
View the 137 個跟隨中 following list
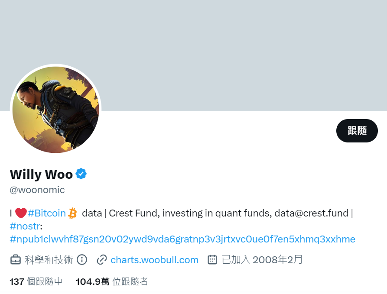coord(36,281)
